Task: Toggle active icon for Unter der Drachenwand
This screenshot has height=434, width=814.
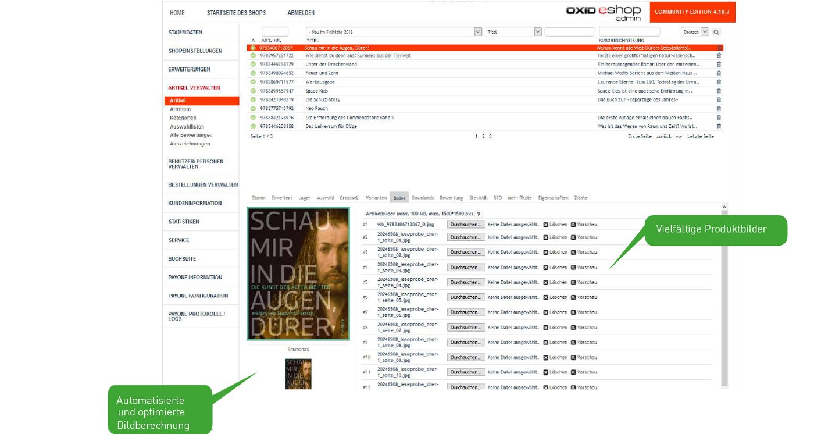Action: [253, 64]
